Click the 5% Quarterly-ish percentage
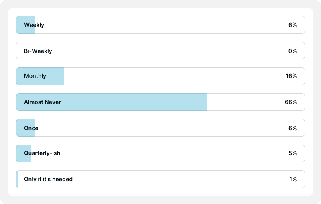The image size is (321, 204). 293,153
